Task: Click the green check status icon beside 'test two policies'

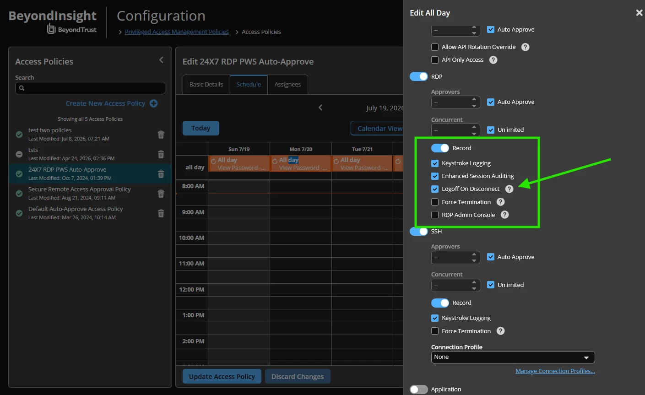Action: click(19, 135)
